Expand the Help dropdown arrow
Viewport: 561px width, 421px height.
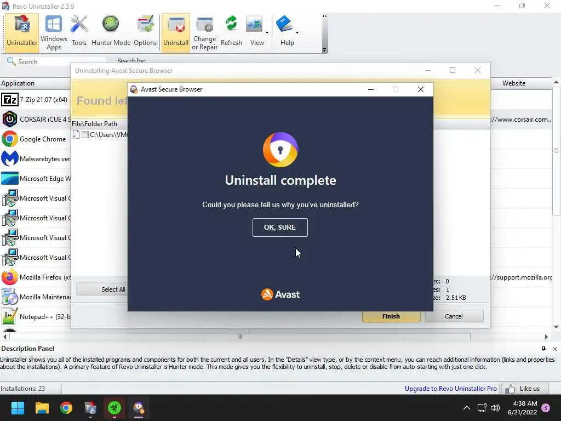pyautogui.click(x=297, y=32)
